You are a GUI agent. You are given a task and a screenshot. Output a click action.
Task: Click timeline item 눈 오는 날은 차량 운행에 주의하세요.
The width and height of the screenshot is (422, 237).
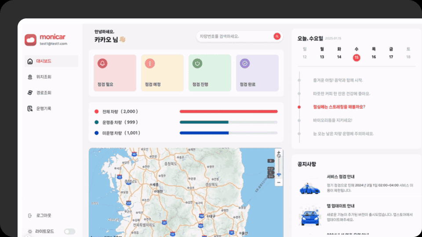click(x=343, y=133)
